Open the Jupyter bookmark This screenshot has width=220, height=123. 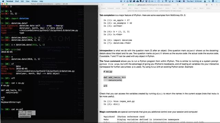click(x=118, y=8)
